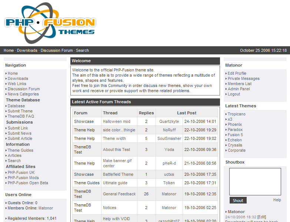Open the Notices thread

pos(110,208)
